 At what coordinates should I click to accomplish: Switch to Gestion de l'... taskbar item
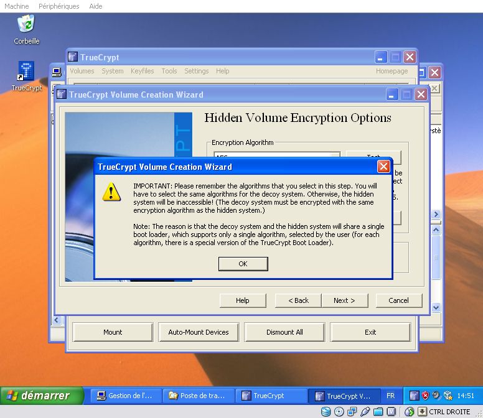pyautogui.click(x=125, y=396)
